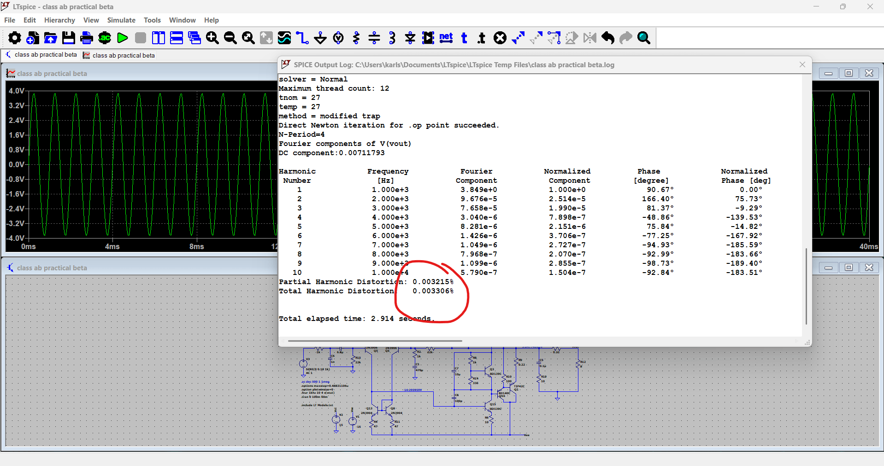The image size is (884, 466).
Task: Open the Search magnifier tool
Action: pyautogui.click(x=644, y=38)
